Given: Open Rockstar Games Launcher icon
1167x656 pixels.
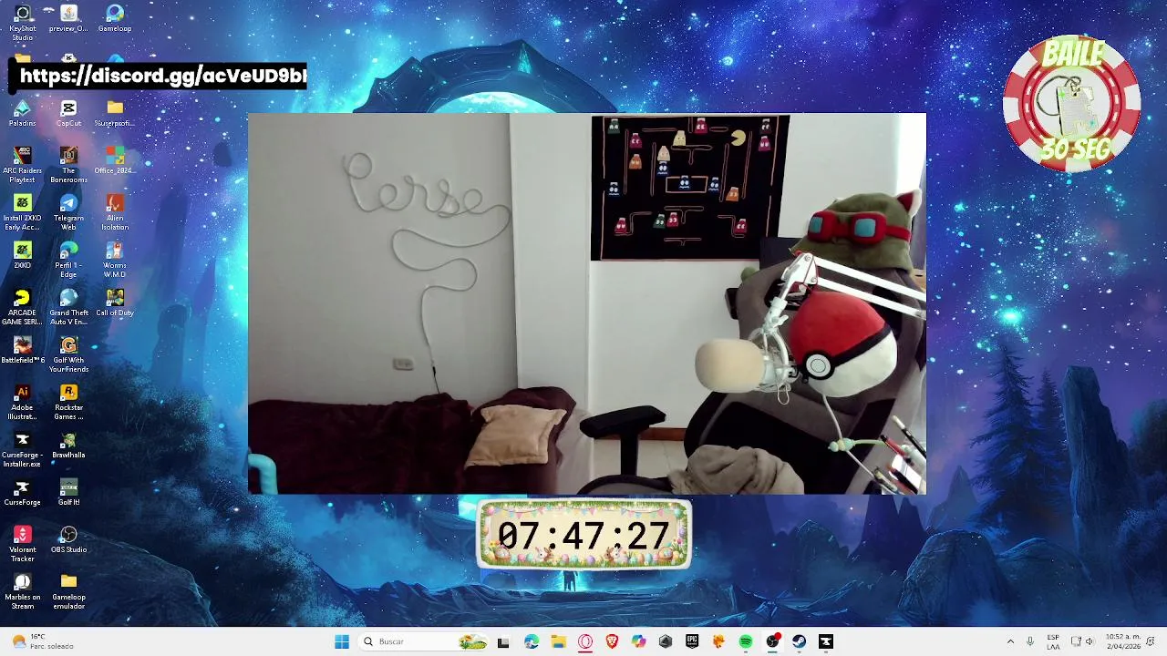Looking at the screenshot, I should point(68,402).
